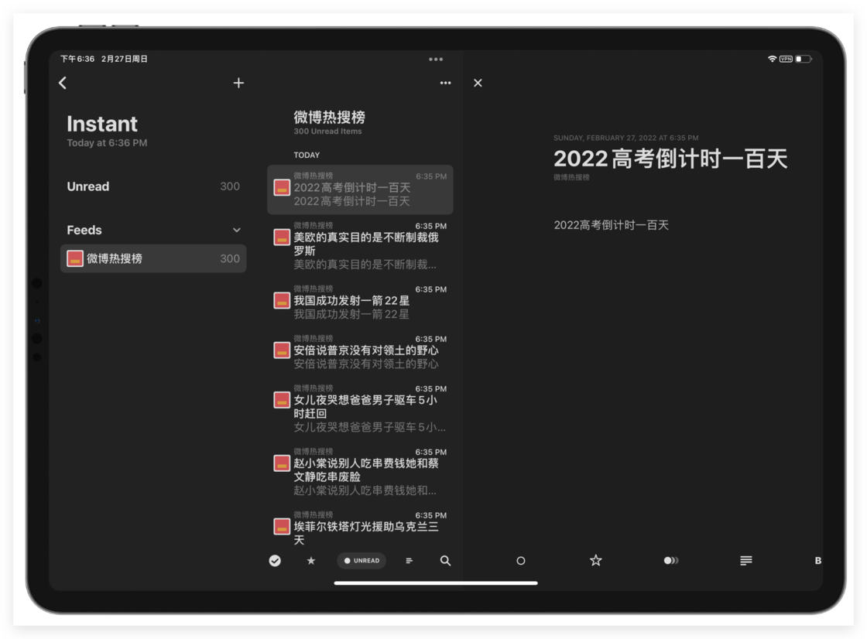The image size is (867, 639).
Task: Click the reader headline 2022高考倒计时一百天
Action: [x=670, y=159]
